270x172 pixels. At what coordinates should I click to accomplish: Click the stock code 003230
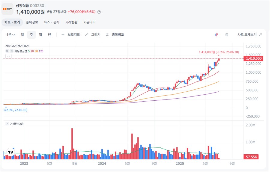(37, 6)
